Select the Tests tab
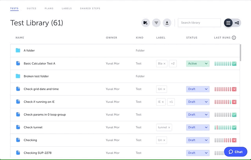 click(x=15, y=9)
